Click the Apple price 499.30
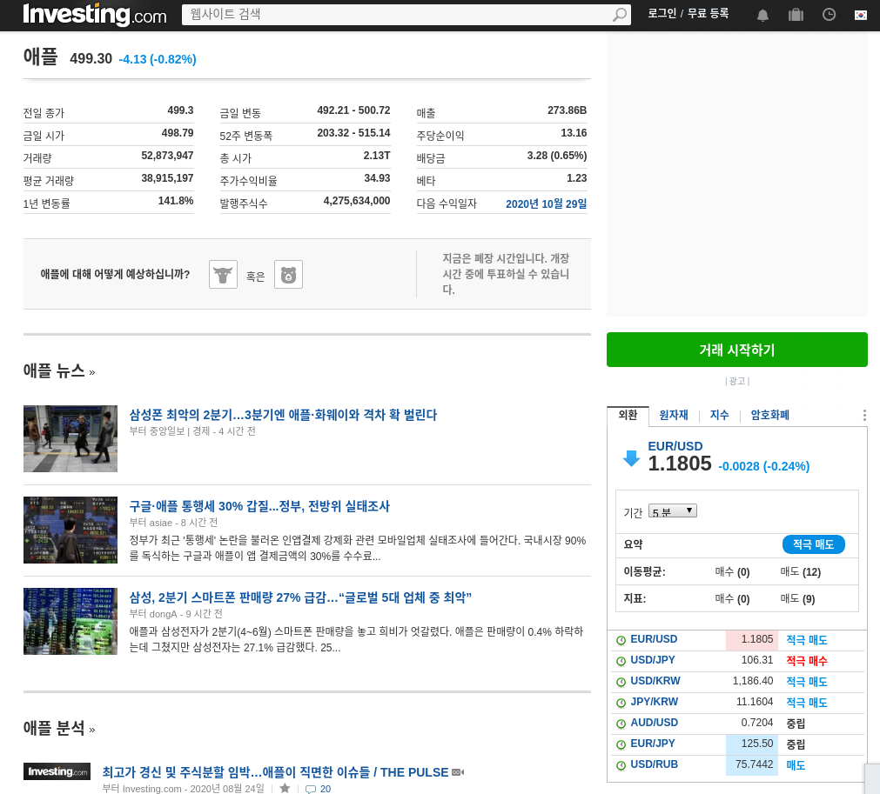The image size is (880, 794). pyautogui.click(x=91, y=58)
